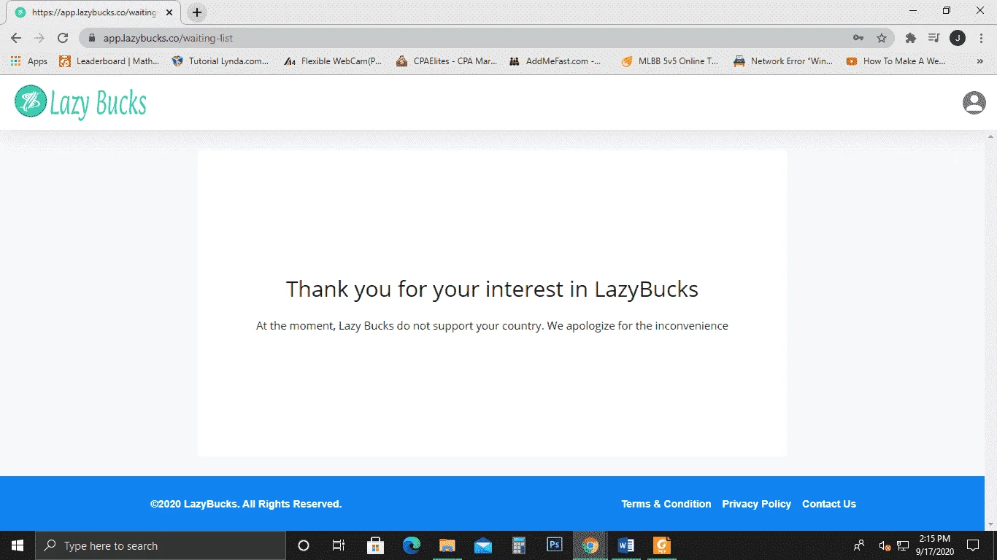Open Calculator from the taskbar

pos(518,545)
